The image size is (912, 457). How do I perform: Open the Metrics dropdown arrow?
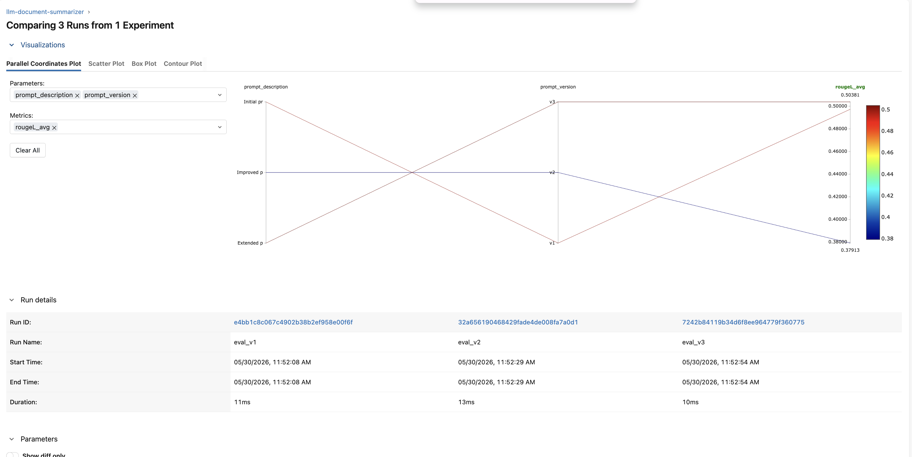point(220,127)
